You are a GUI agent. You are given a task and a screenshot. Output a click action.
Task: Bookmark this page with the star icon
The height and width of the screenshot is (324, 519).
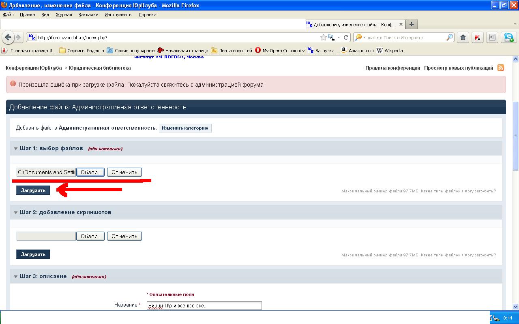pyautogui.click(x=323, y=37)
